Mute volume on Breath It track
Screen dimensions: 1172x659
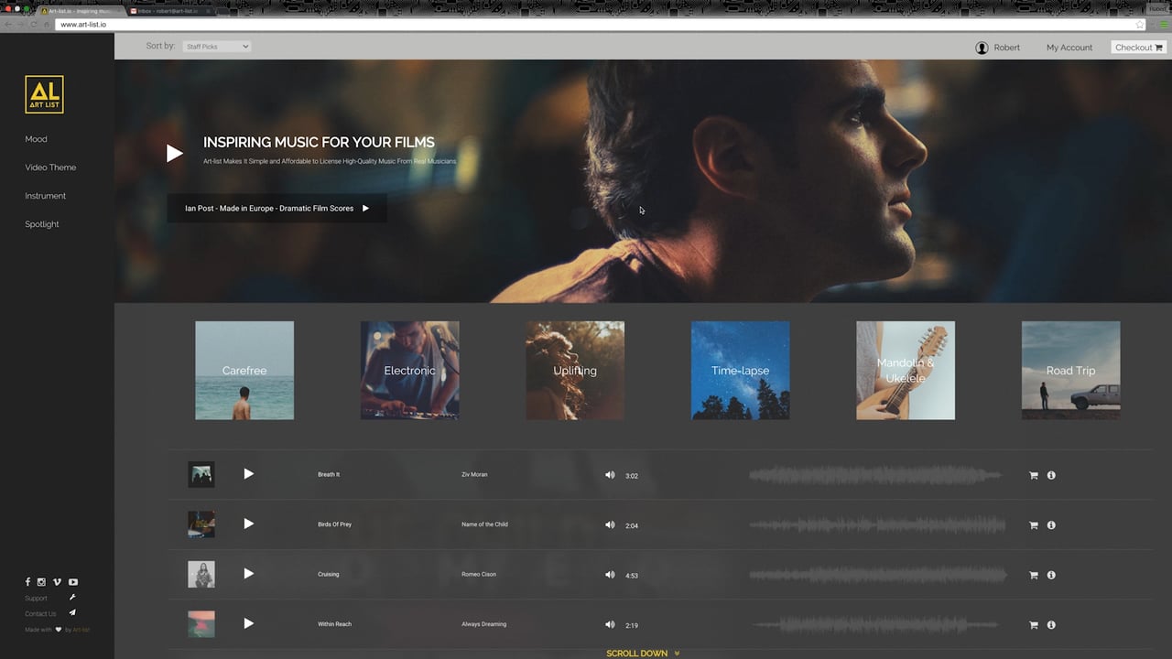coord(610,475)
